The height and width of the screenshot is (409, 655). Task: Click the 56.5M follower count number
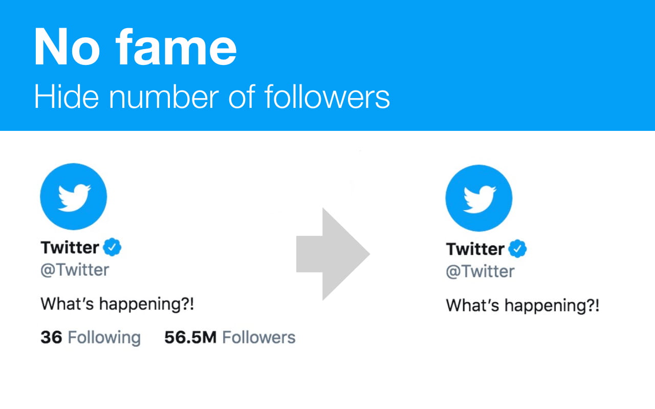point(191,337)
